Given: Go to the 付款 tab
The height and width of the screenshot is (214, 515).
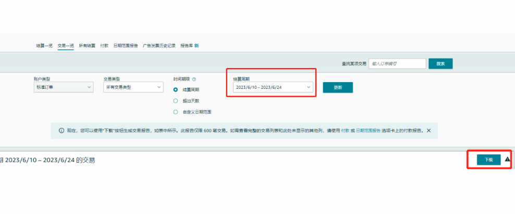Looking at the screenshot, I should 104,46.
